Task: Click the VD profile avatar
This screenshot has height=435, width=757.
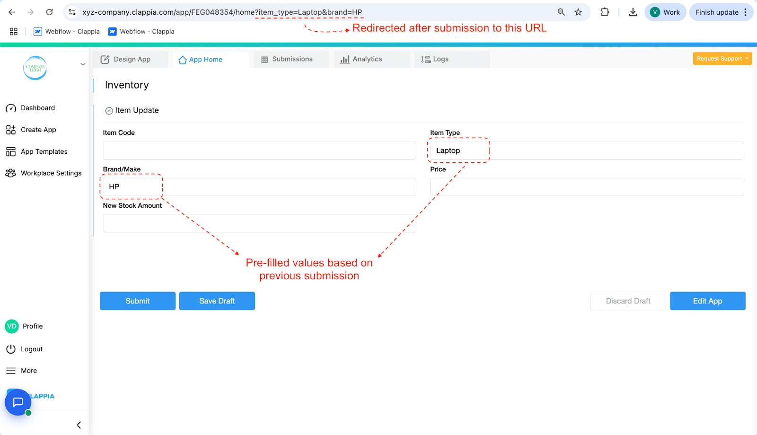Action: [x=12, y=326]
